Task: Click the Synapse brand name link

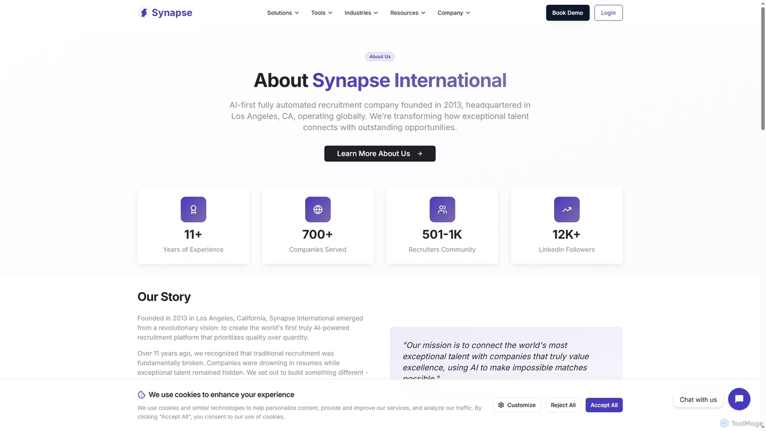Action: (172, 13)
